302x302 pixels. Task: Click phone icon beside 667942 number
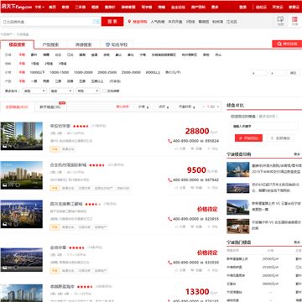[x=169, y=180]
